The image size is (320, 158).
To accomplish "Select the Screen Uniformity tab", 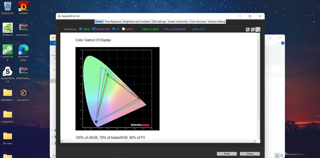I will point(178,22).
